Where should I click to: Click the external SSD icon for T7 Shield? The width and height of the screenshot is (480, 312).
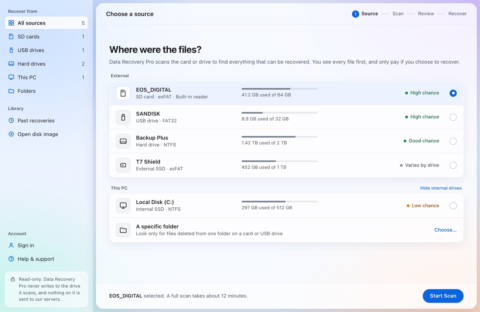pyautogui.click(x=123, y=165)
